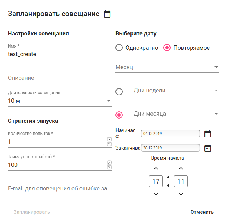This screenshot has height=222, width=227.
Task: Select the Повторяемое radio option
Action: pyautogui.click(x=167, y=48)
